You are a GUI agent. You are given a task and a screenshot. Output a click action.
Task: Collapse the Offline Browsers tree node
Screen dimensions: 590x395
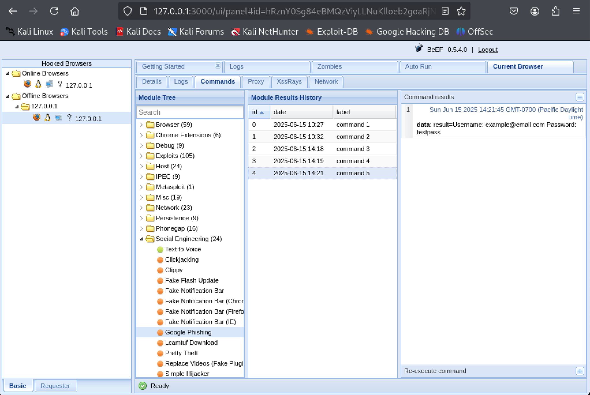pyautogui.click(x=8, y=96)
